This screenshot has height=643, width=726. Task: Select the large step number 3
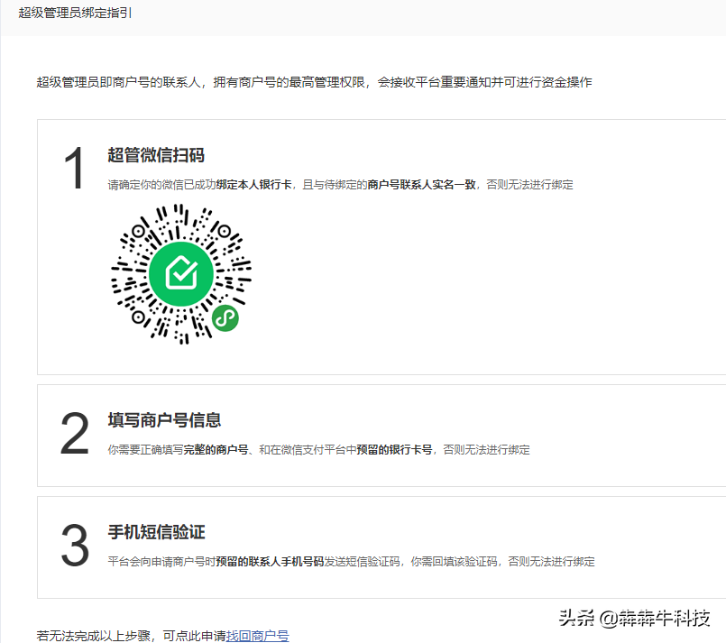click(75, 546)
